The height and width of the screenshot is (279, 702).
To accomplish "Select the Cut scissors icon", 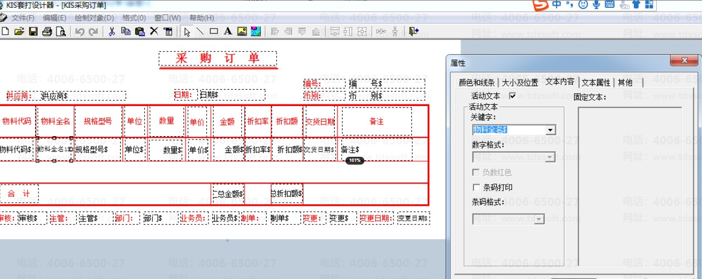I will tap(112, 32).
